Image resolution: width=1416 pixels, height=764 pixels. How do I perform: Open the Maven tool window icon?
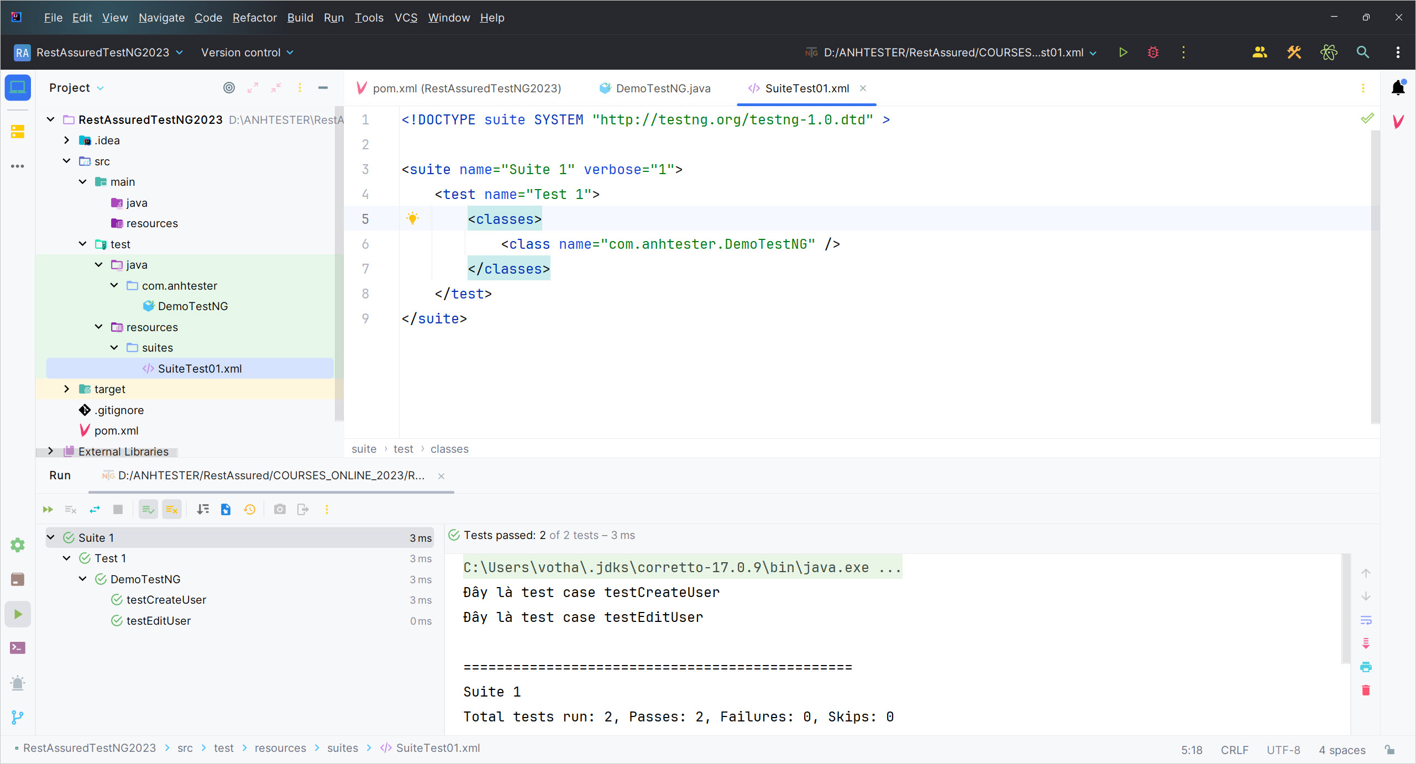(x=1398, y=122)
